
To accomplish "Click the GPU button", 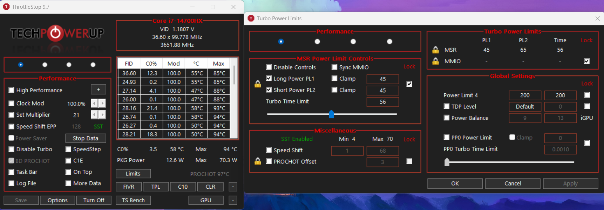I will (x=206, y=200).
